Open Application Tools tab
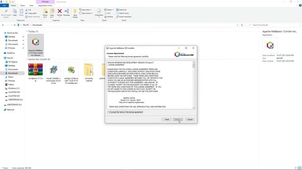Viewport: 302px width, 170px height. [x=45, y=5]
